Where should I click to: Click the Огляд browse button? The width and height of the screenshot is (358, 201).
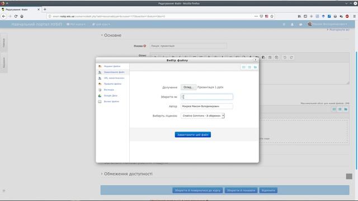pyautogui.click(x=189, y=87)
